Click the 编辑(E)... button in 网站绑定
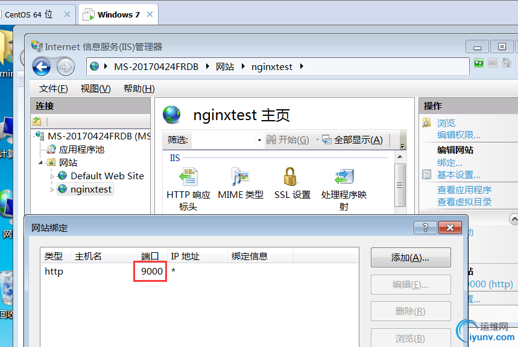This screenshot has width=518, height=347. pyautogui.click(x=411, y=285)
